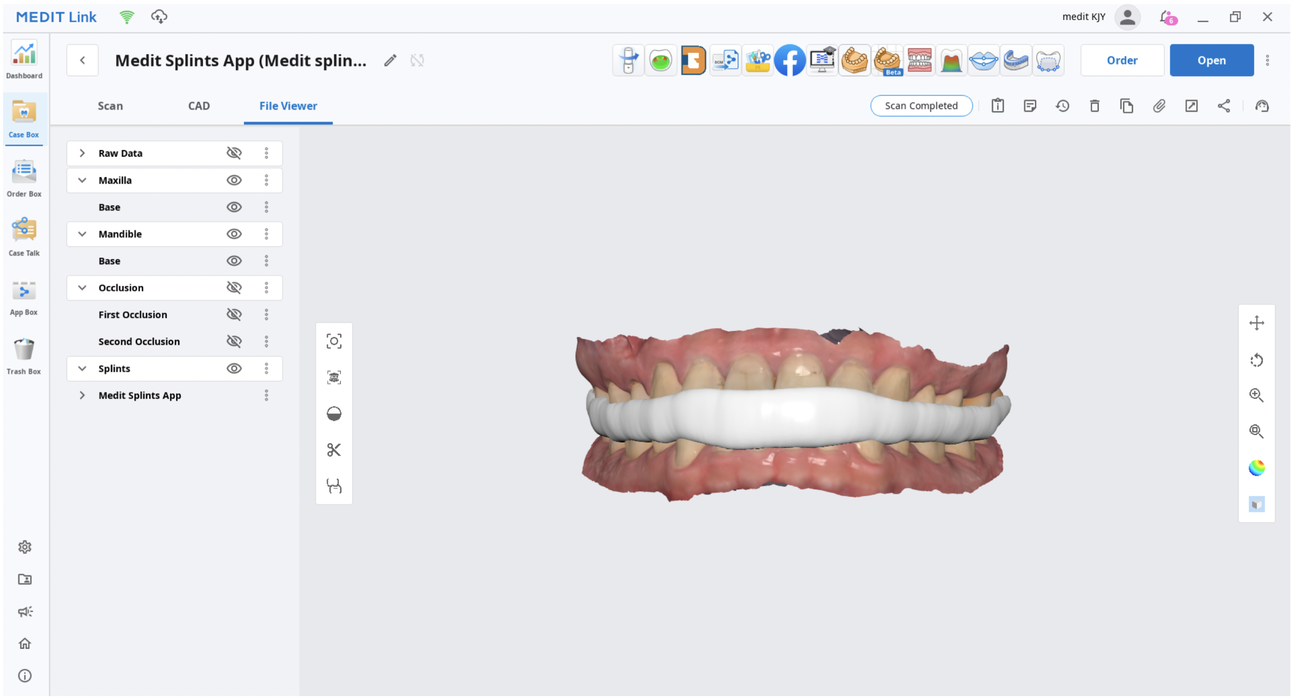Viewport: 1294px width, 699px height.
Task: Collapse the Occlusion group
Action: 82,288
